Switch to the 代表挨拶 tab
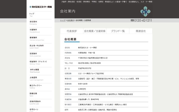Viewport: 179px width, 112px height. coord(72,31)
